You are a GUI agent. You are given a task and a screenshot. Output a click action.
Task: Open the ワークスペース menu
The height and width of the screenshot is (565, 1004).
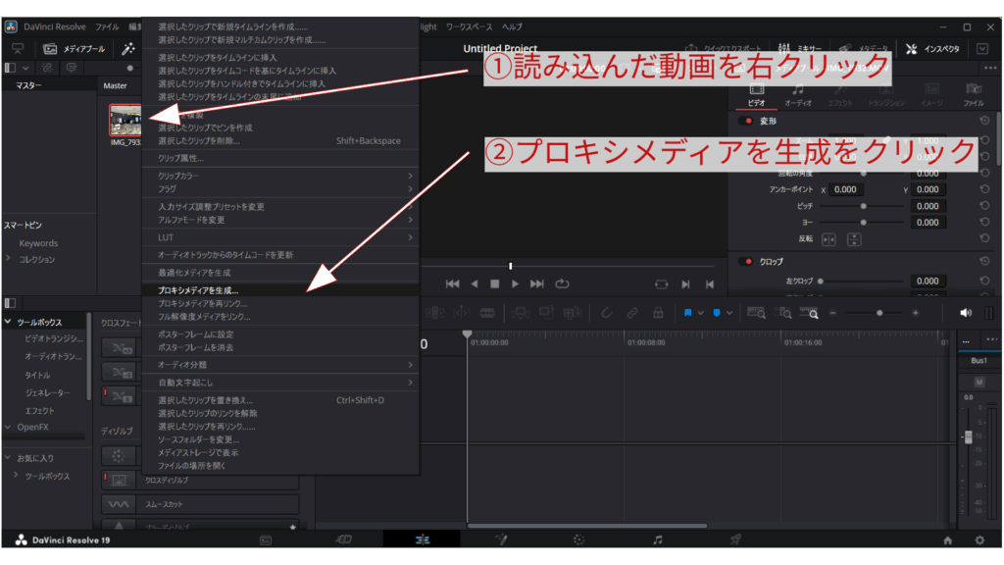(470, 26)
